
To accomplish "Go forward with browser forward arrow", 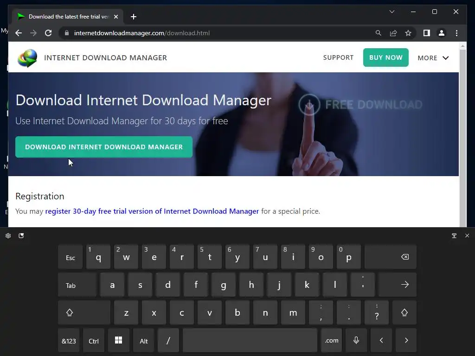I will [x=33, y=33].
